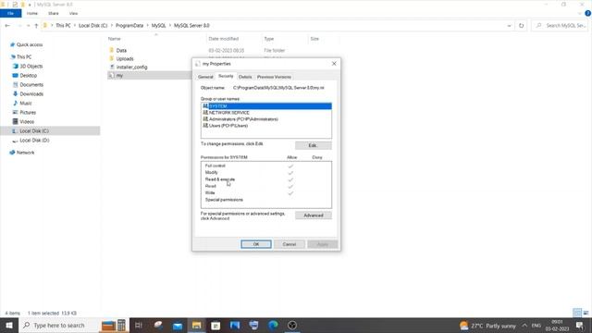Image resolution: width=592 pixels, height=333 pixels.
Task: Open the Uploads folder
Action: coord(125,58)
